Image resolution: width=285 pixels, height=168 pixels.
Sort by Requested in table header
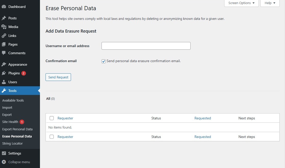pyautogui.click(x=203, y=118)
